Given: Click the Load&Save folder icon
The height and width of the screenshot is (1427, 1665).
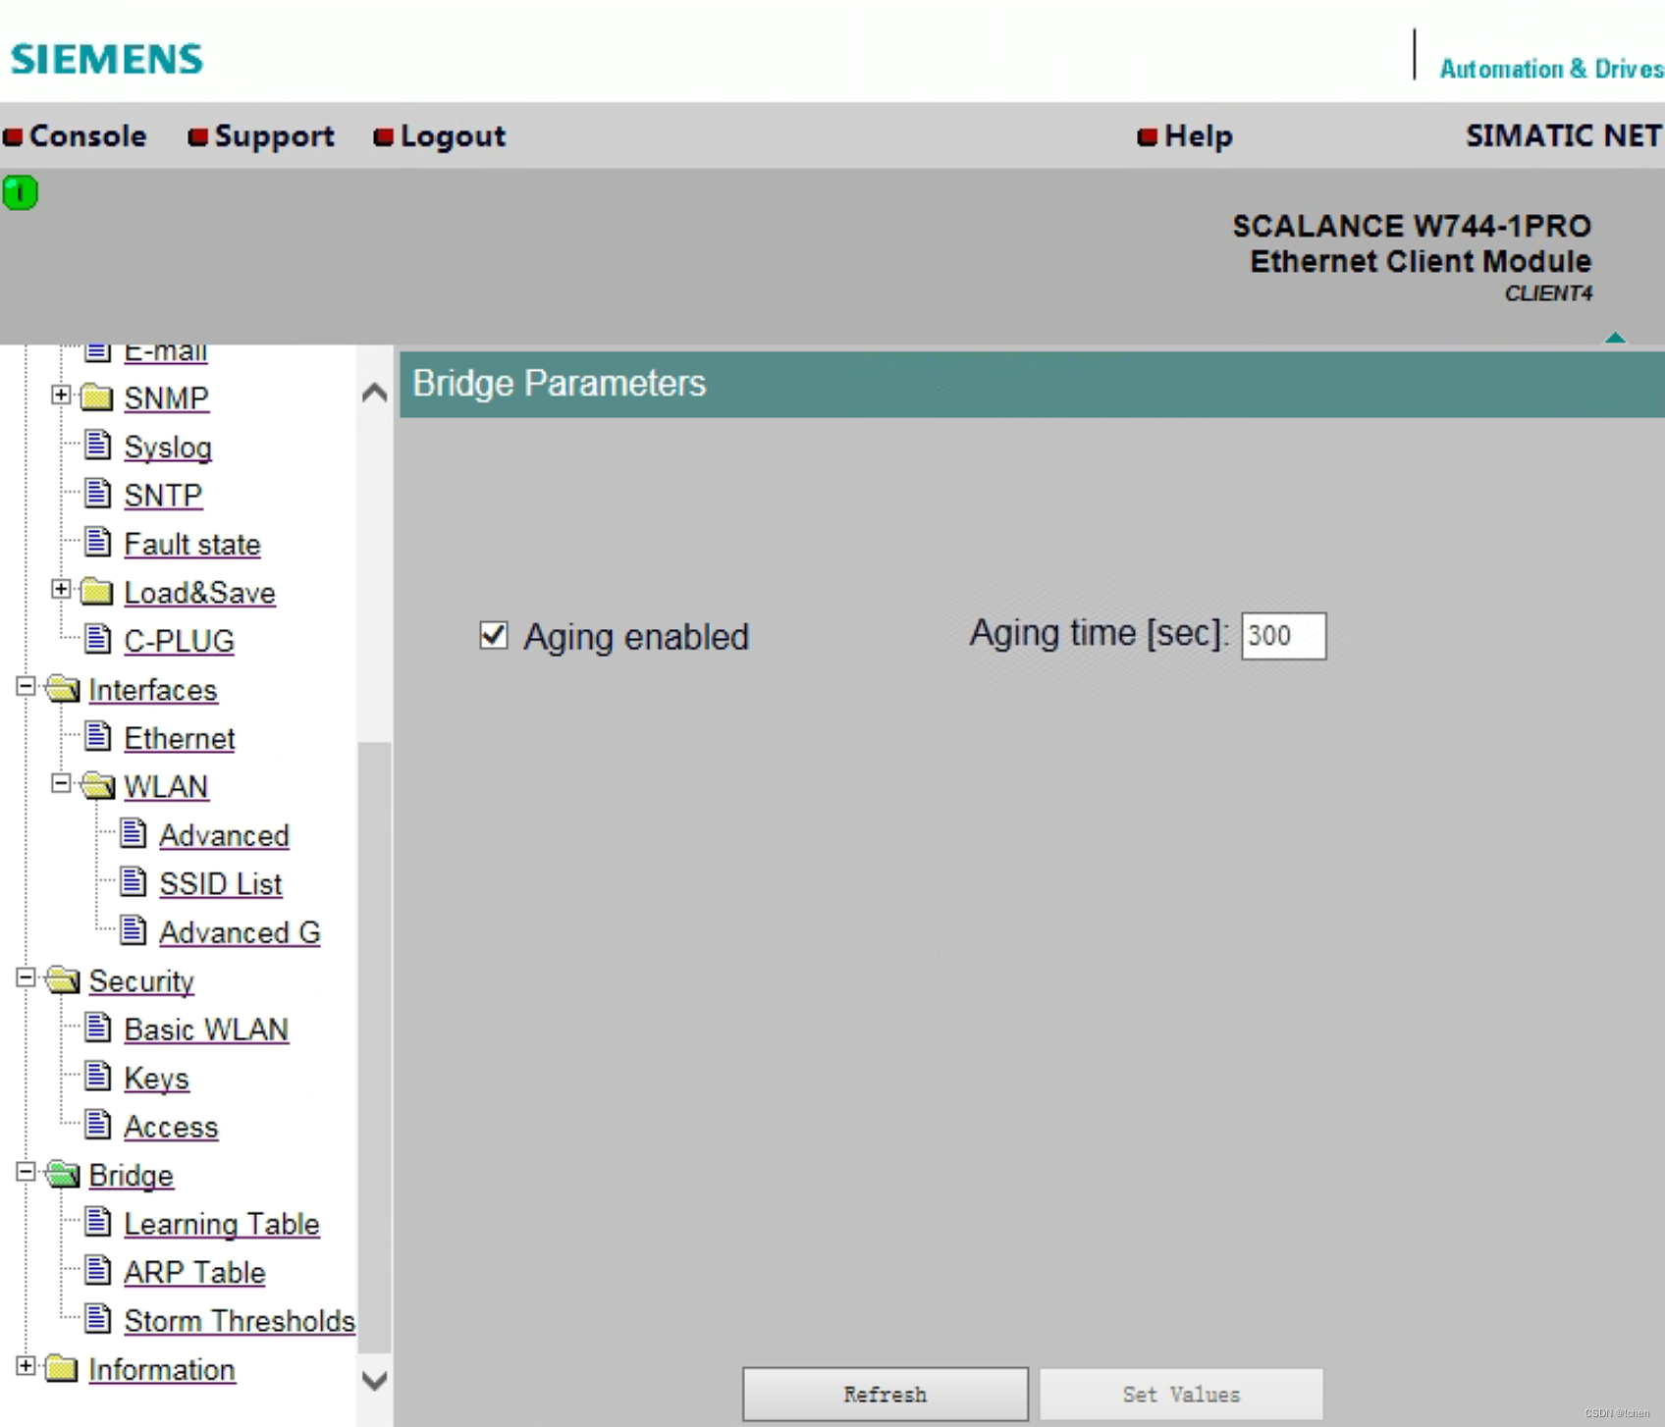Looking at the screenshot, I should pyautogui.click(x=96, y=592).
